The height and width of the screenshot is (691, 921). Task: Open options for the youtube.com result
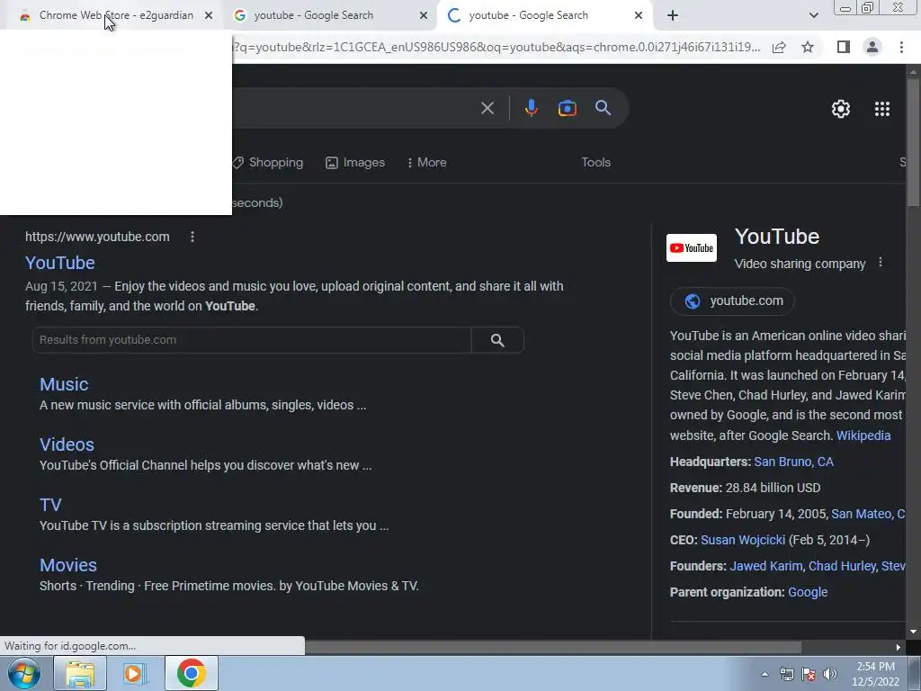[192, 237]
